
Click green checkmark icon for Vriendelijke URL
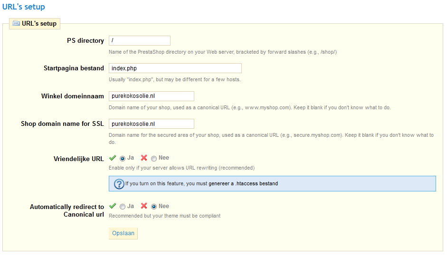point(113,158)
